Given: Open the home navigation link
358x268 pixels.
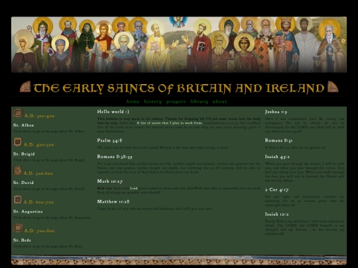Looking at the screenshot, I should [x=133, y=102].
